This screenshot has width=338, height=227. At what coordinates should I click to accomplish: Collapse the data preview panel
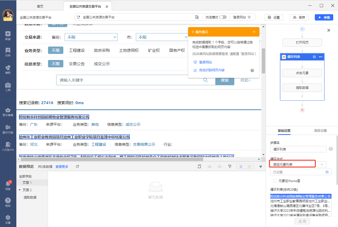[261, 167]
